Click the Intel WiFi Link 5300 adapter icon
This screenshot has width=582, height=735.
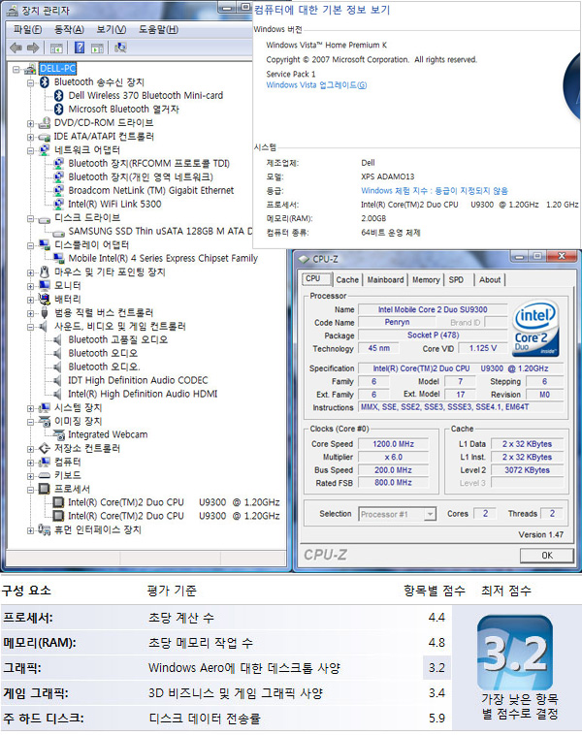[x=58, y=204]
